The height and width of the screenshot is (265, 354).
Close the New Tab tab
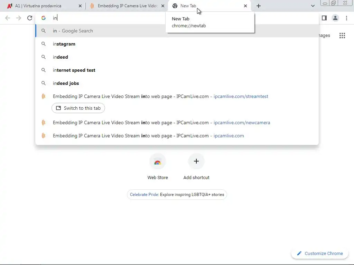point(245,6)
